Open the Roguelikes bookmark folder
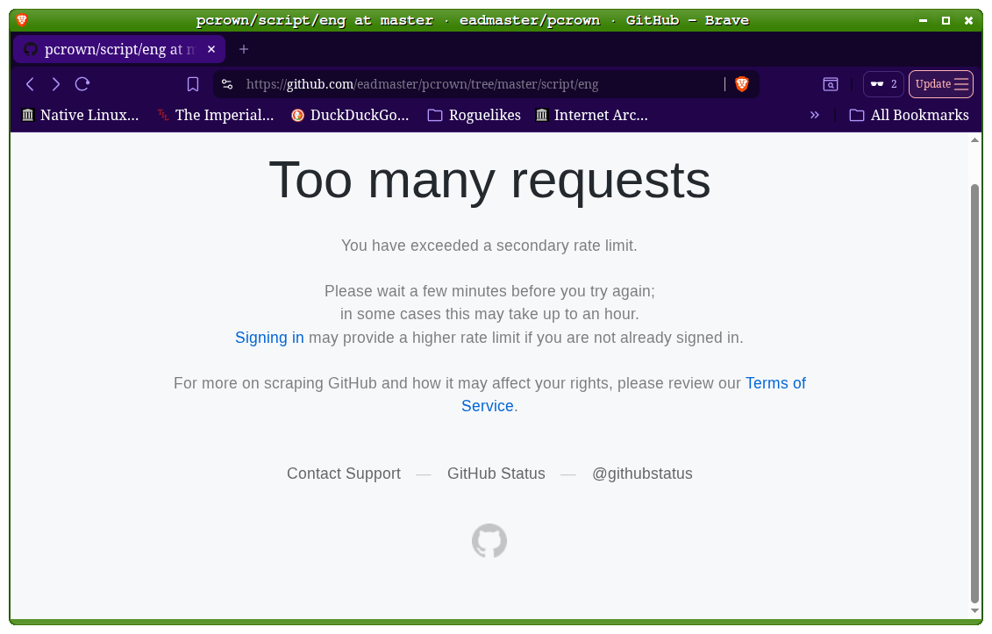 pos(475,115)
